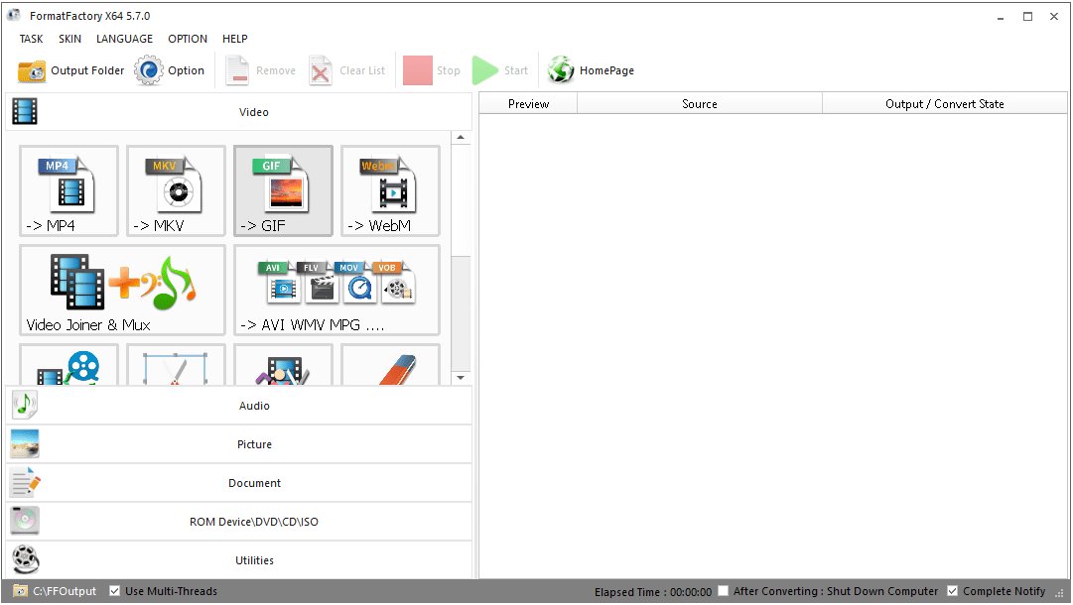Screen dimensions: 1073x605
Task: Expand the Utilities category panel
Action: pos(239,560)
